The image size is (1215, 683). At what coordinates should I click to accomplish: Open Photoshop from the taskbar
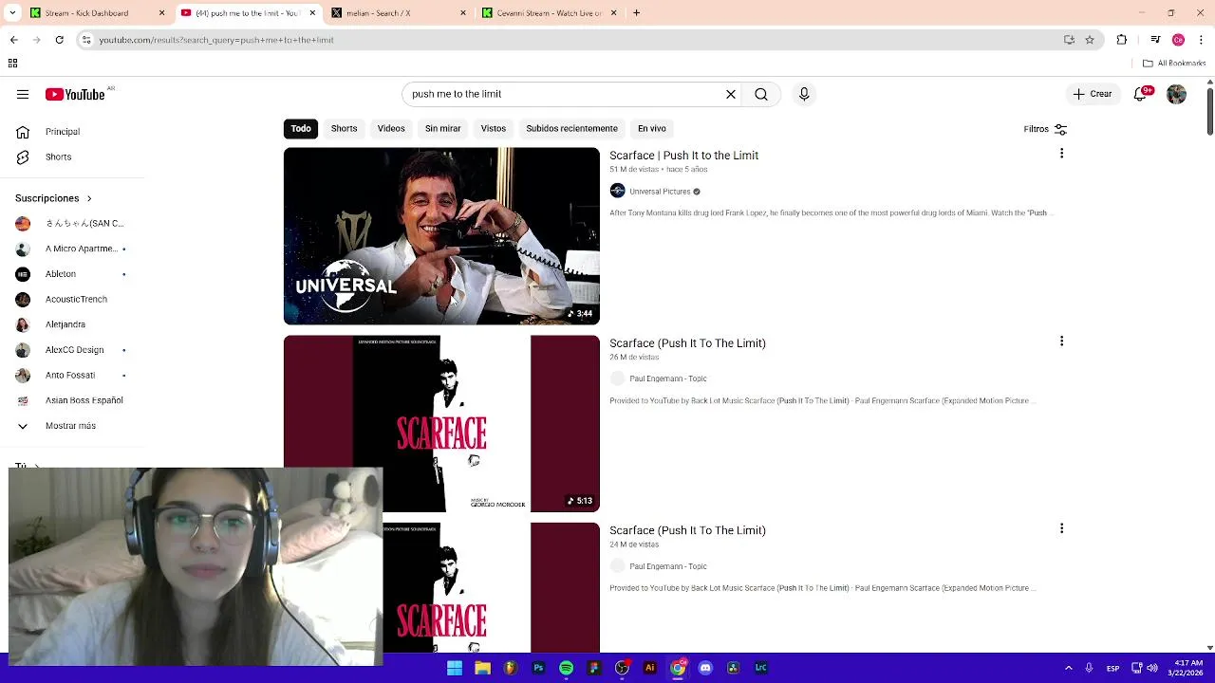[x=538, y=668]
